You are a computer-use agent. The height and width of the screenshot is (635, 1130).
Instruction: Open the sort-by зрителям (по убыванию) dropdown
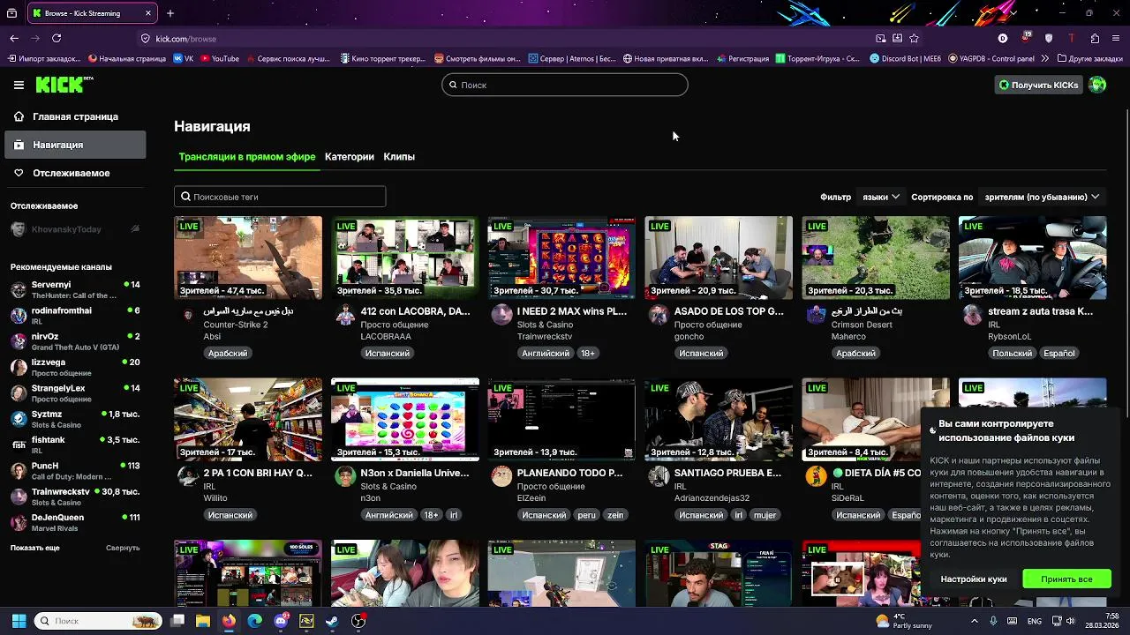coord(1042,197)
